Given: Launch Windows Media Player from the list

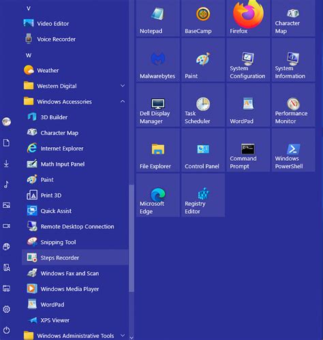Looking at the screenshot, I should [75, 289].
